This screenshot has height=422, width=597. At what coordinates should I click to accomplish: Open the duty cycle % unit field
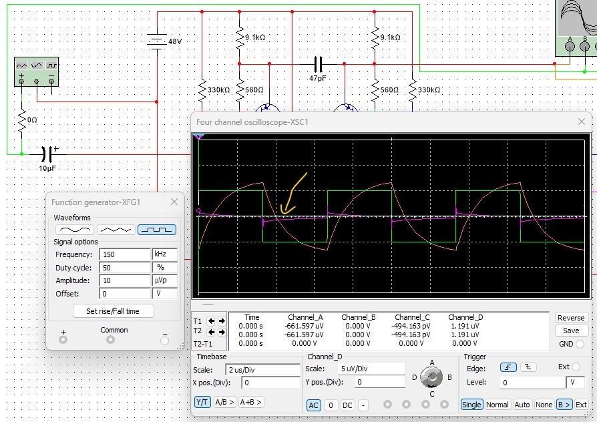(x=164, y=267)
